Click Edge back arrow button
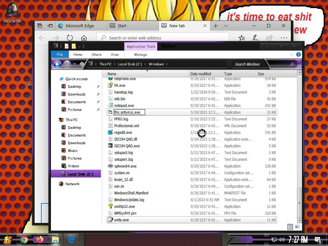 point(42,38)
